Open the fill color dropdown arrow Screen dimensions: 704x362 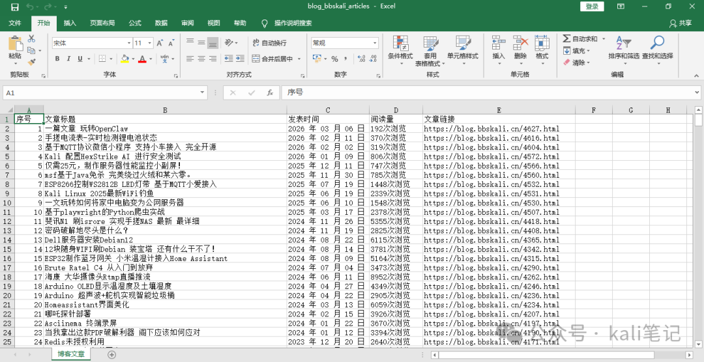point(133,59)
